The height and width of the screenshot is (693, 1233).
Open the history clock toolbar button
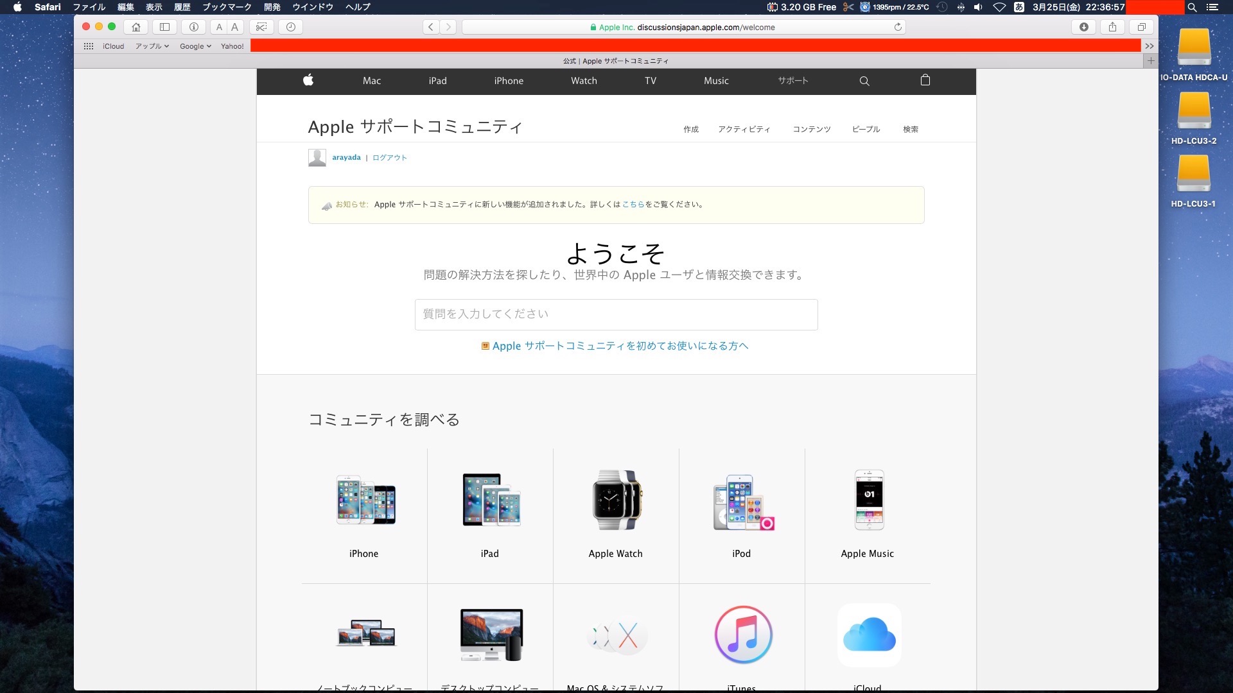click(290, 27)
